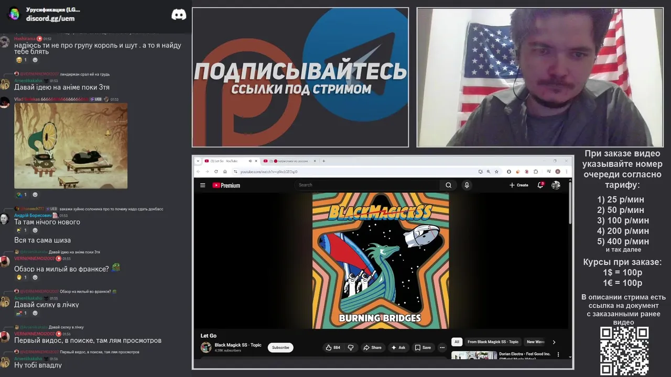Click the YouTube page vertical scrollbar

point(569,204)
